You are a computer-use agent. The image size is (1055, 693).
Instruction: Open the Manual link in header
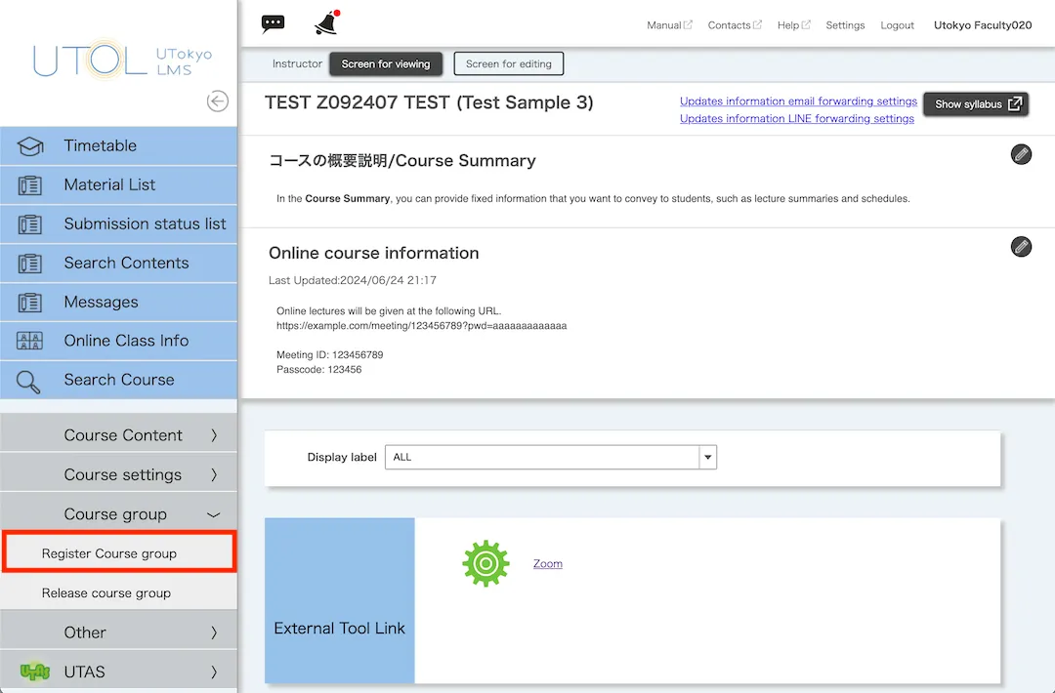tap(664, 25)
